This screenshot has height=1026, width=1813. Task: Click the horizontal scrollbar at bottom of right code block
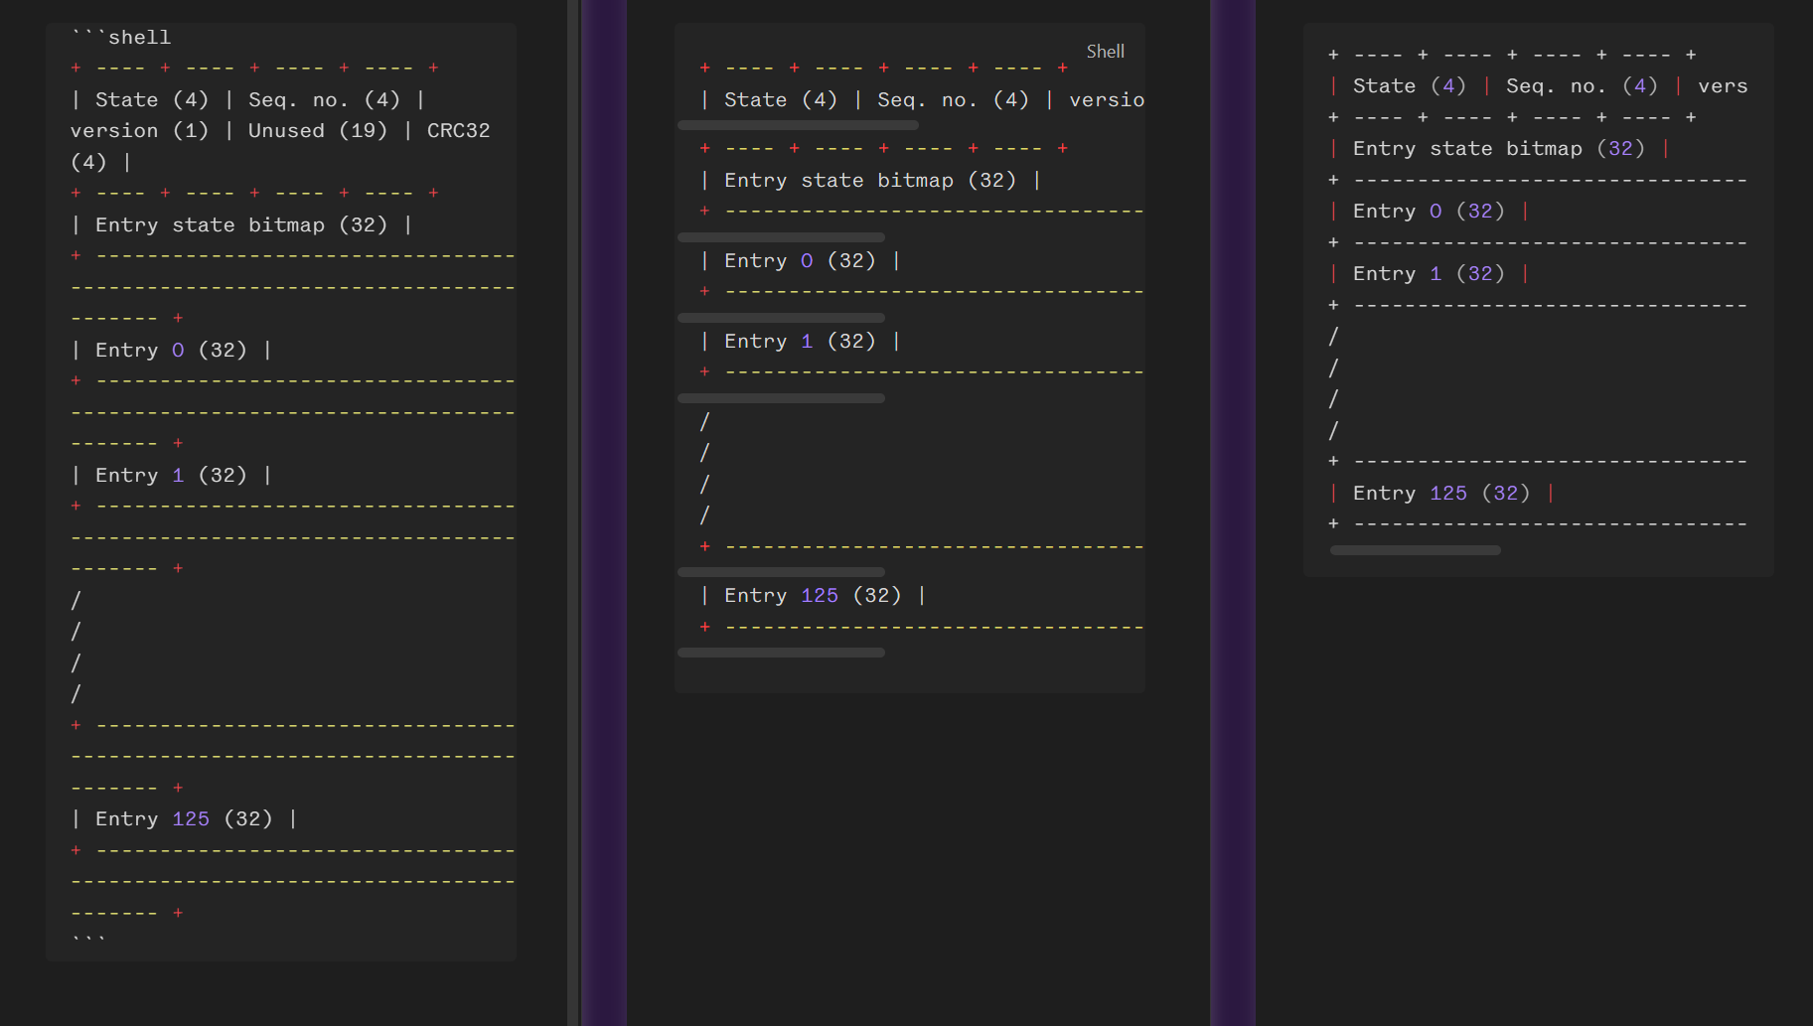pyautogui.click(x=1416, y=550)
